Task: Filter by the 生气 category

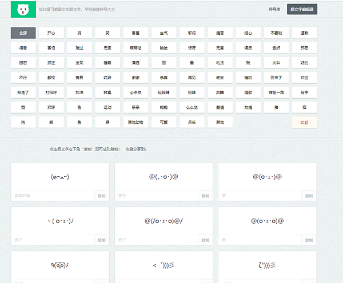Action: (163, 33)
